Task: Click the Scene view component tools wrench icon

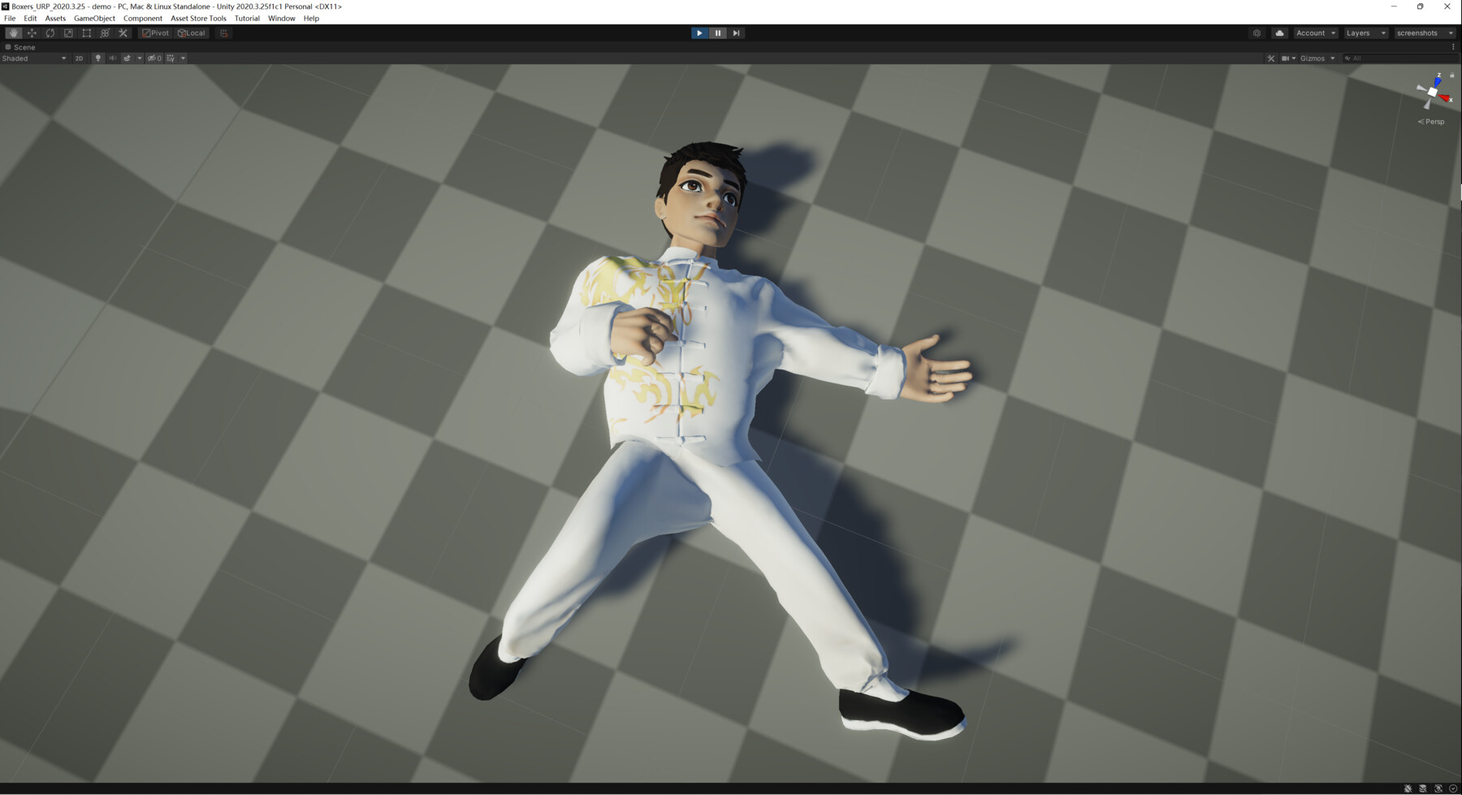Action: click(1271, 58)
